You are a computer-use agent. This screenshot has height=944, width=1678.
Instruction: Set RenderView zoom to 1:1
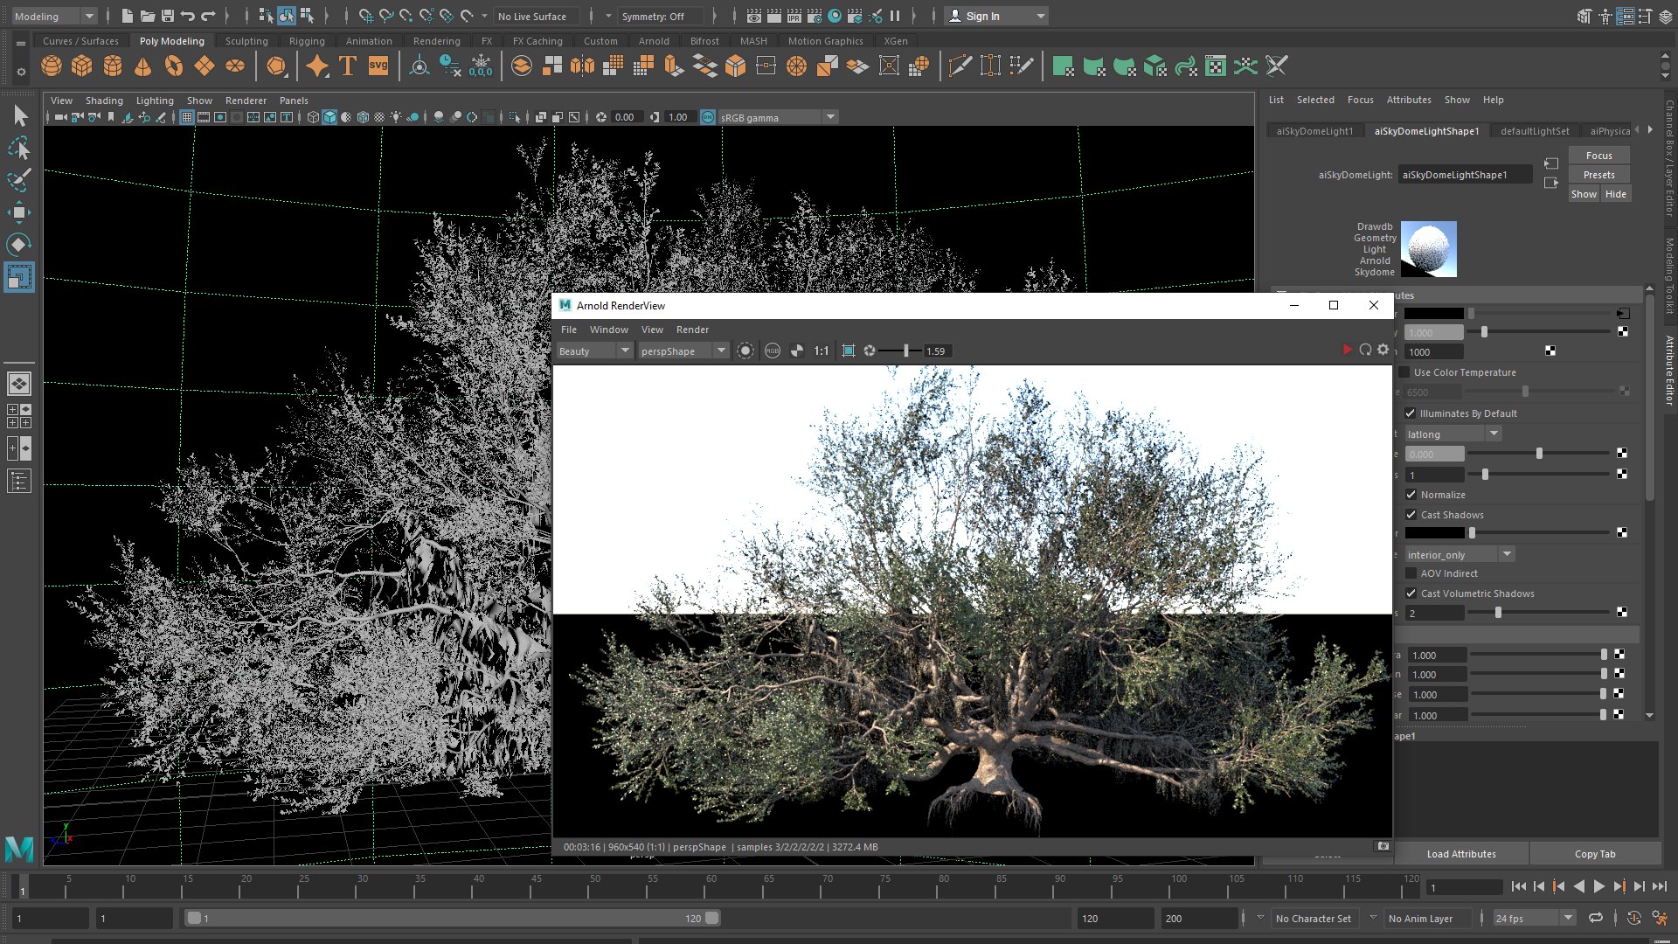tap(822, 351)
